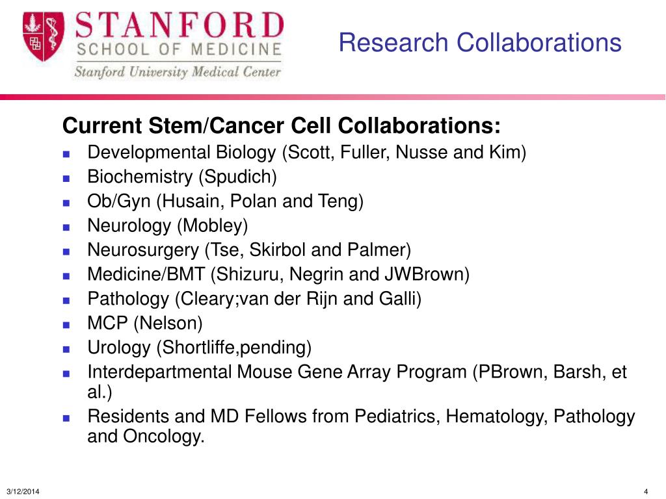Click the Stanford shield logo
The width and height of the screenshot is (666, 499).
tap(44, 36)
